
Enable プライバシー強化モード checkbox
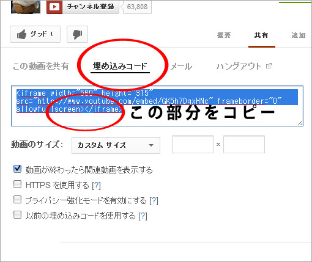17,199
